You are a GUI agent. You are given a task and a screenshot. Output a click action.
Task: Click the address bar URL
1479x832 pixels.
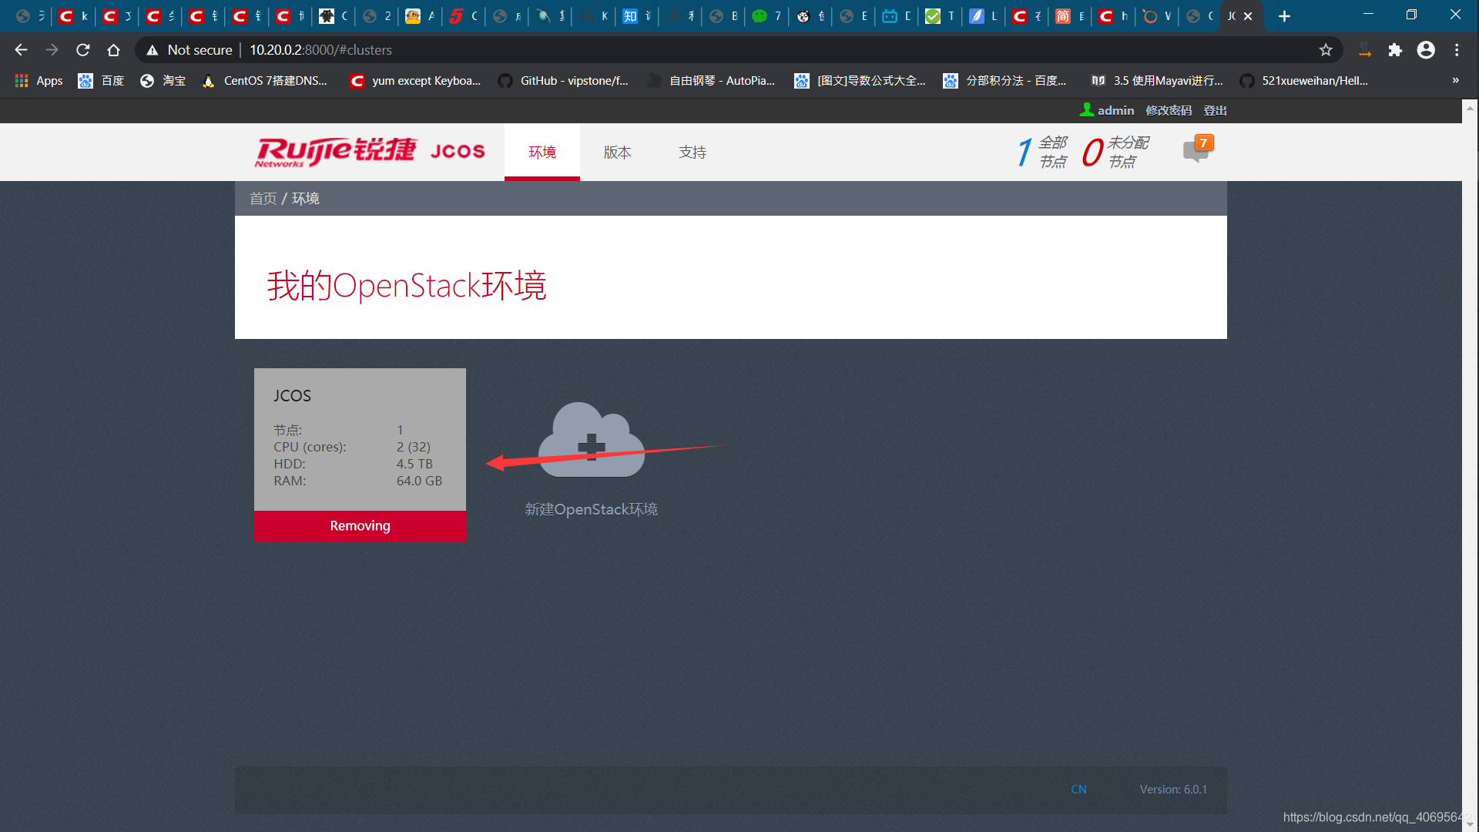[x=320, y=50]
